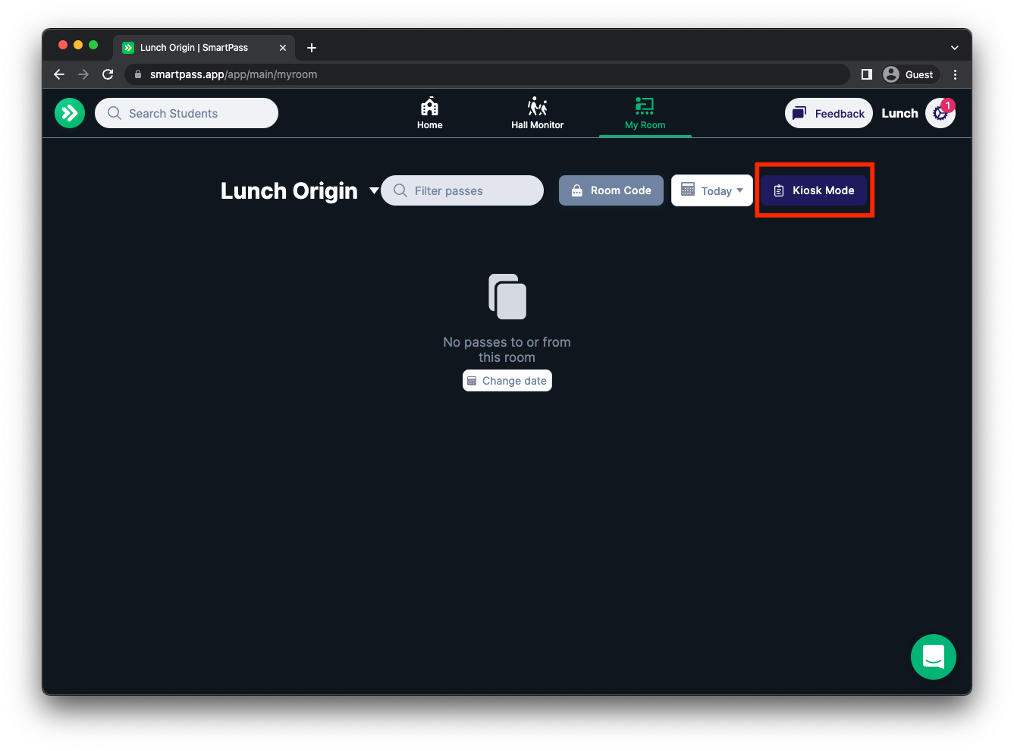Launch Kiosk Mode
This screenshot has width=1014, height=751.
pyautogui.click(x=814, y=190)
